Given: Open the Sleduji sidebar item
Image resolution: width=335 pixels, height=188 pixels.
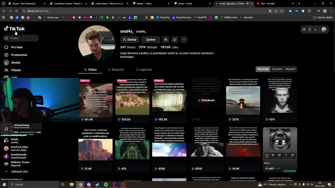Looking at the screenshot, I should pyautogui.click(x=12, y=63).
